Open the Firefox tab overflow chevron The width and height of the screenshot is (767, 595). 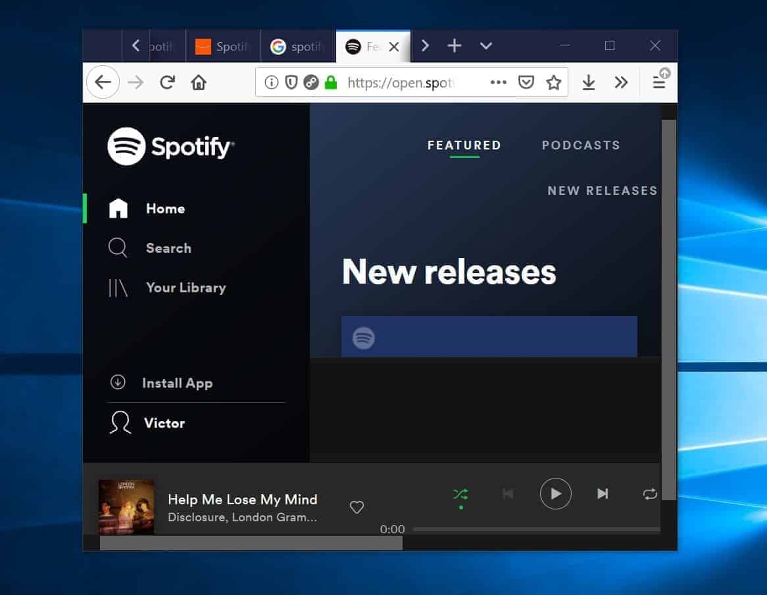(486, 46)
